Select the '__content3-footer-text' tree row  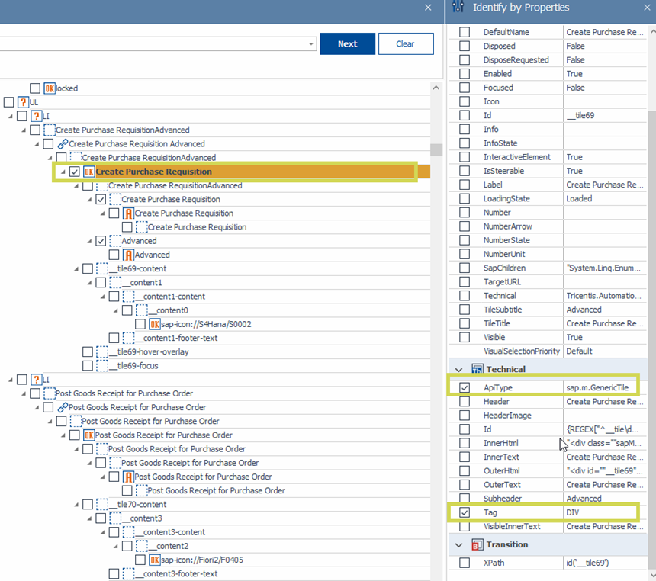point(175,574)
